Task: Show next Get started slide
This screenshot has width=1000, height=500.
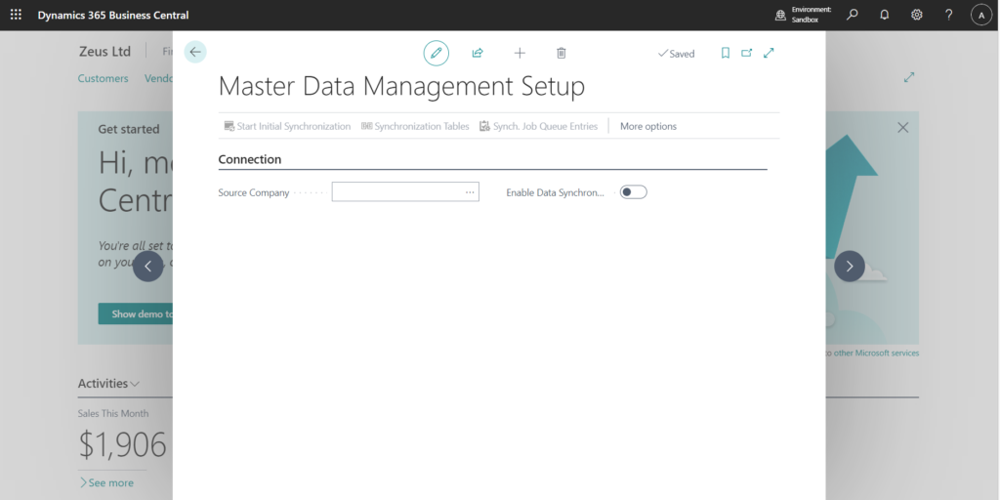Action: click(x=850, y=266)
